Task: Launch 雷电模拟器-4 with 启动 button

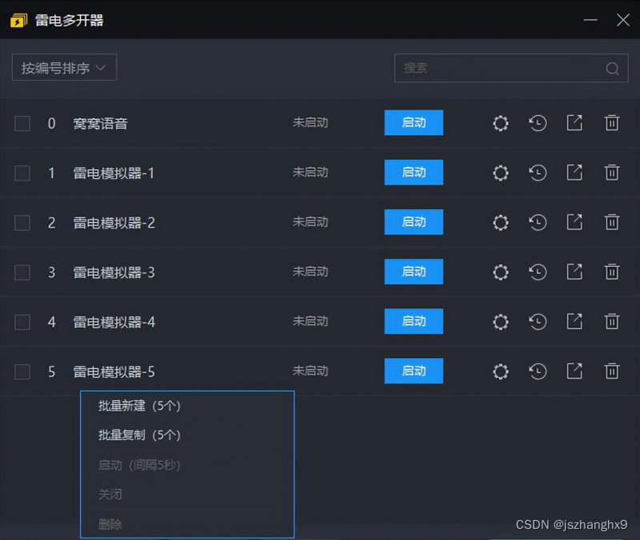Action: 414,321
